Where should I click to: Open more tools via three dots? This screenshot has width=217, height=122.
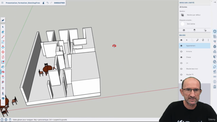coord(3,103)
